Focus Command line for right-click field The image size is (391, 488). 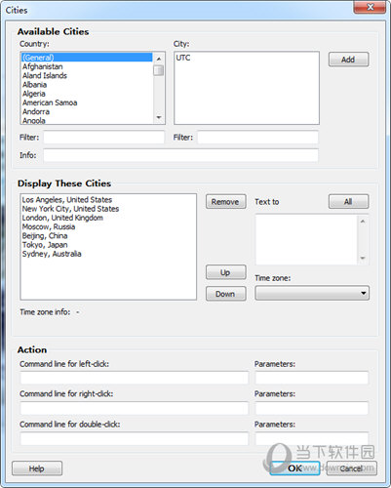(135, 408)
